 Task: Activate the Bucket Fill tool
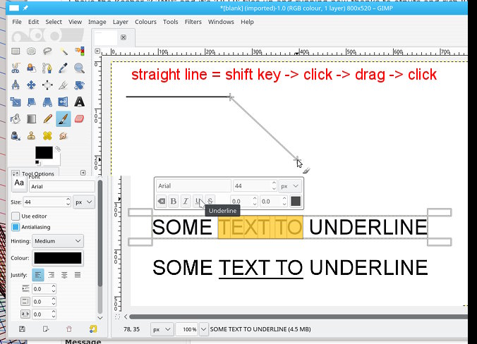coord(16,119)
